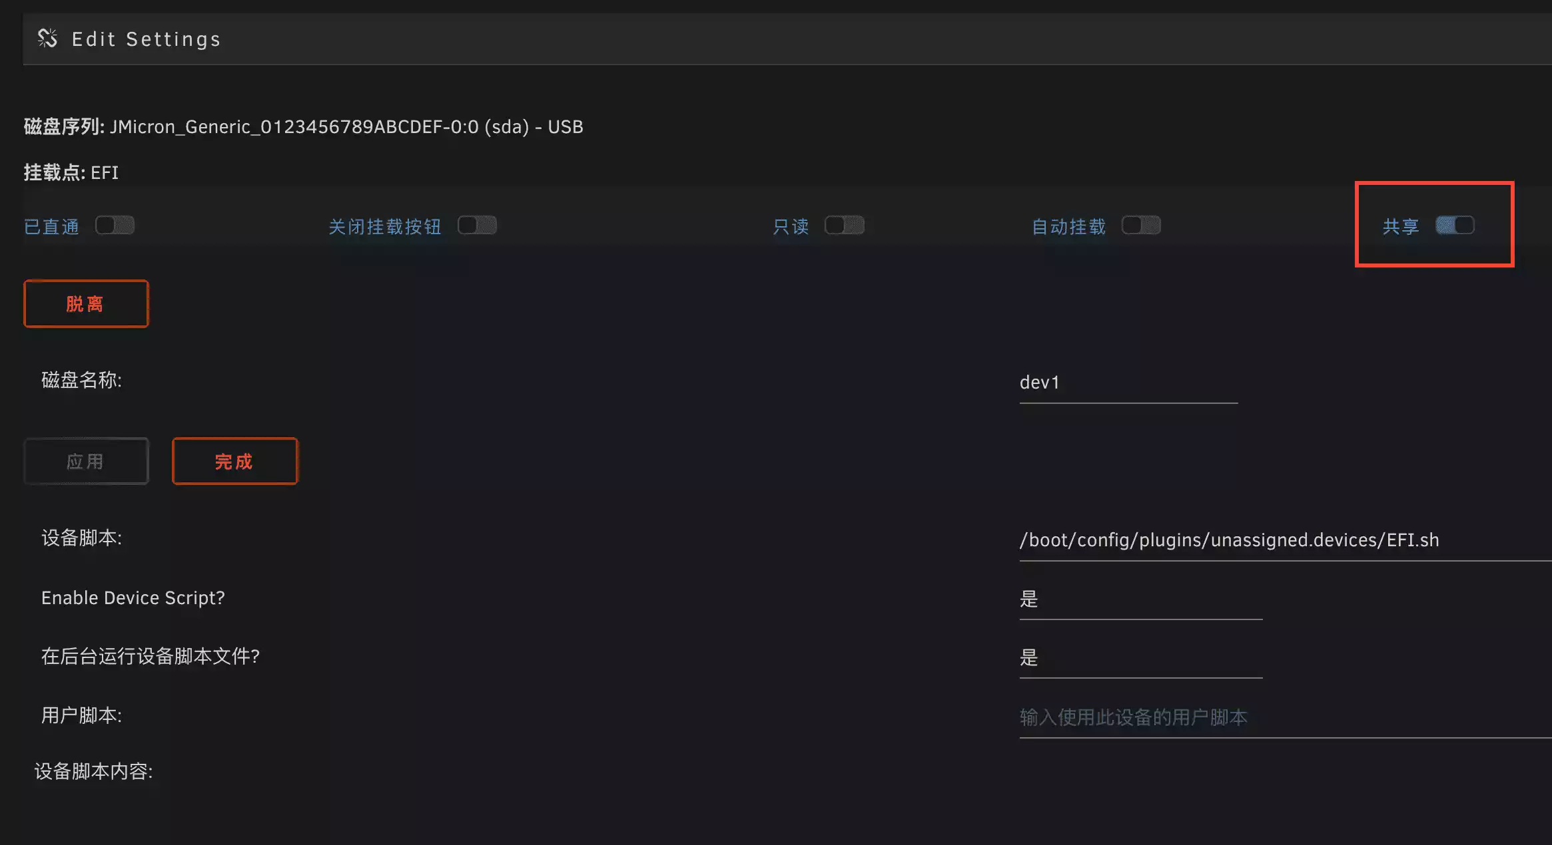This screenshot has height=845, width=1552.
Task: Toggle the 共享 share switch
Action: (1455, 226)
